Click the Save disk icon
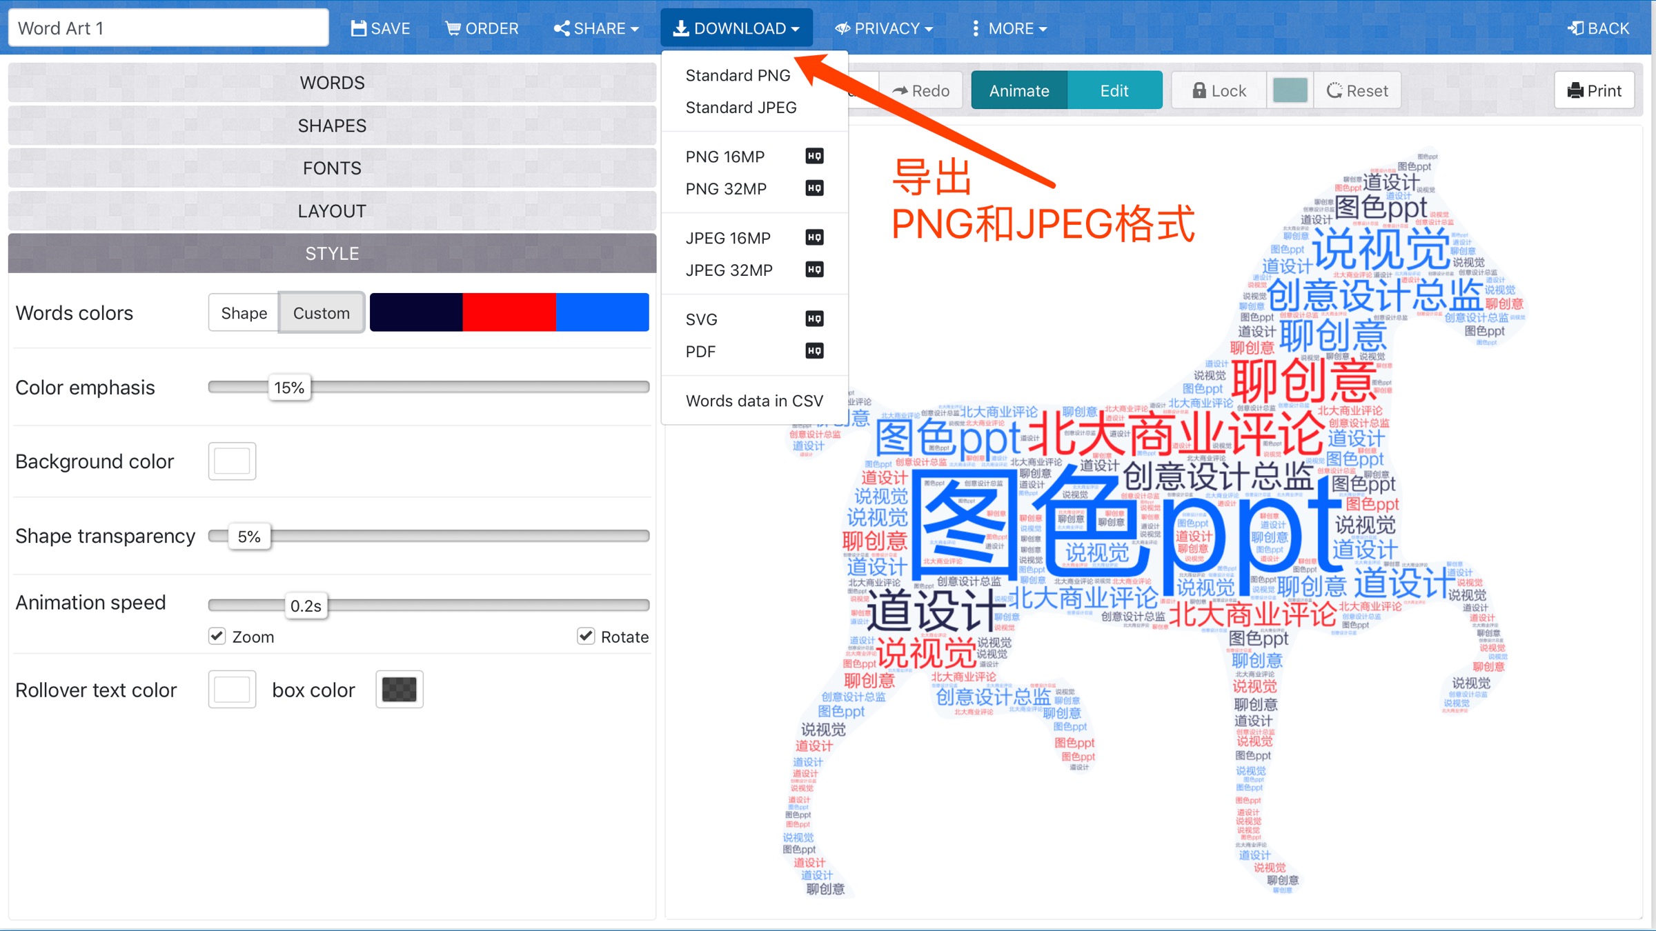 point(358,28)
